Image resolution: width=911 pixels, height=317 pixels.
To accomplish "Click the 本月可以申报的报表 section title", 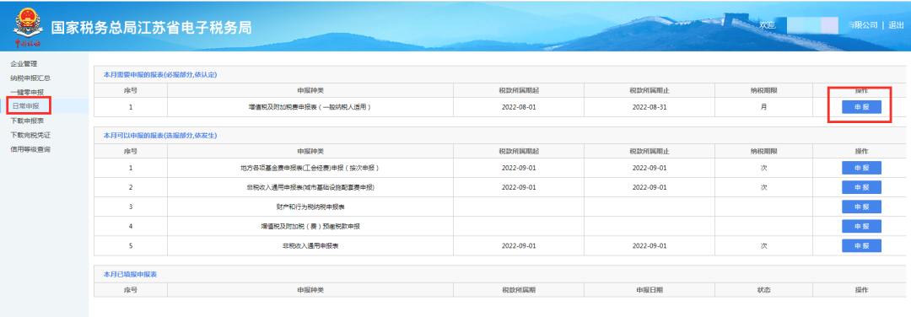I will click(x=159, y=135).
